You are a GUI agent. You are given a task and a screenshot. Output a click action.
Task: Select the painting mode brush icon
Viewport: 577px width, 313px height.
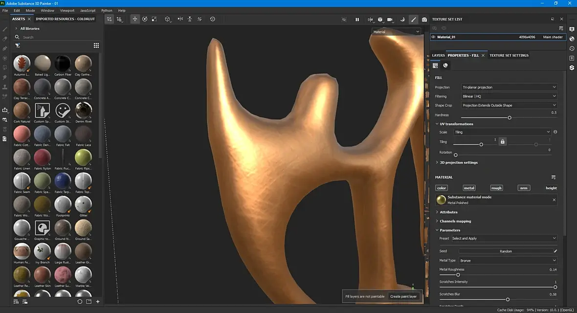click(413, 20)
